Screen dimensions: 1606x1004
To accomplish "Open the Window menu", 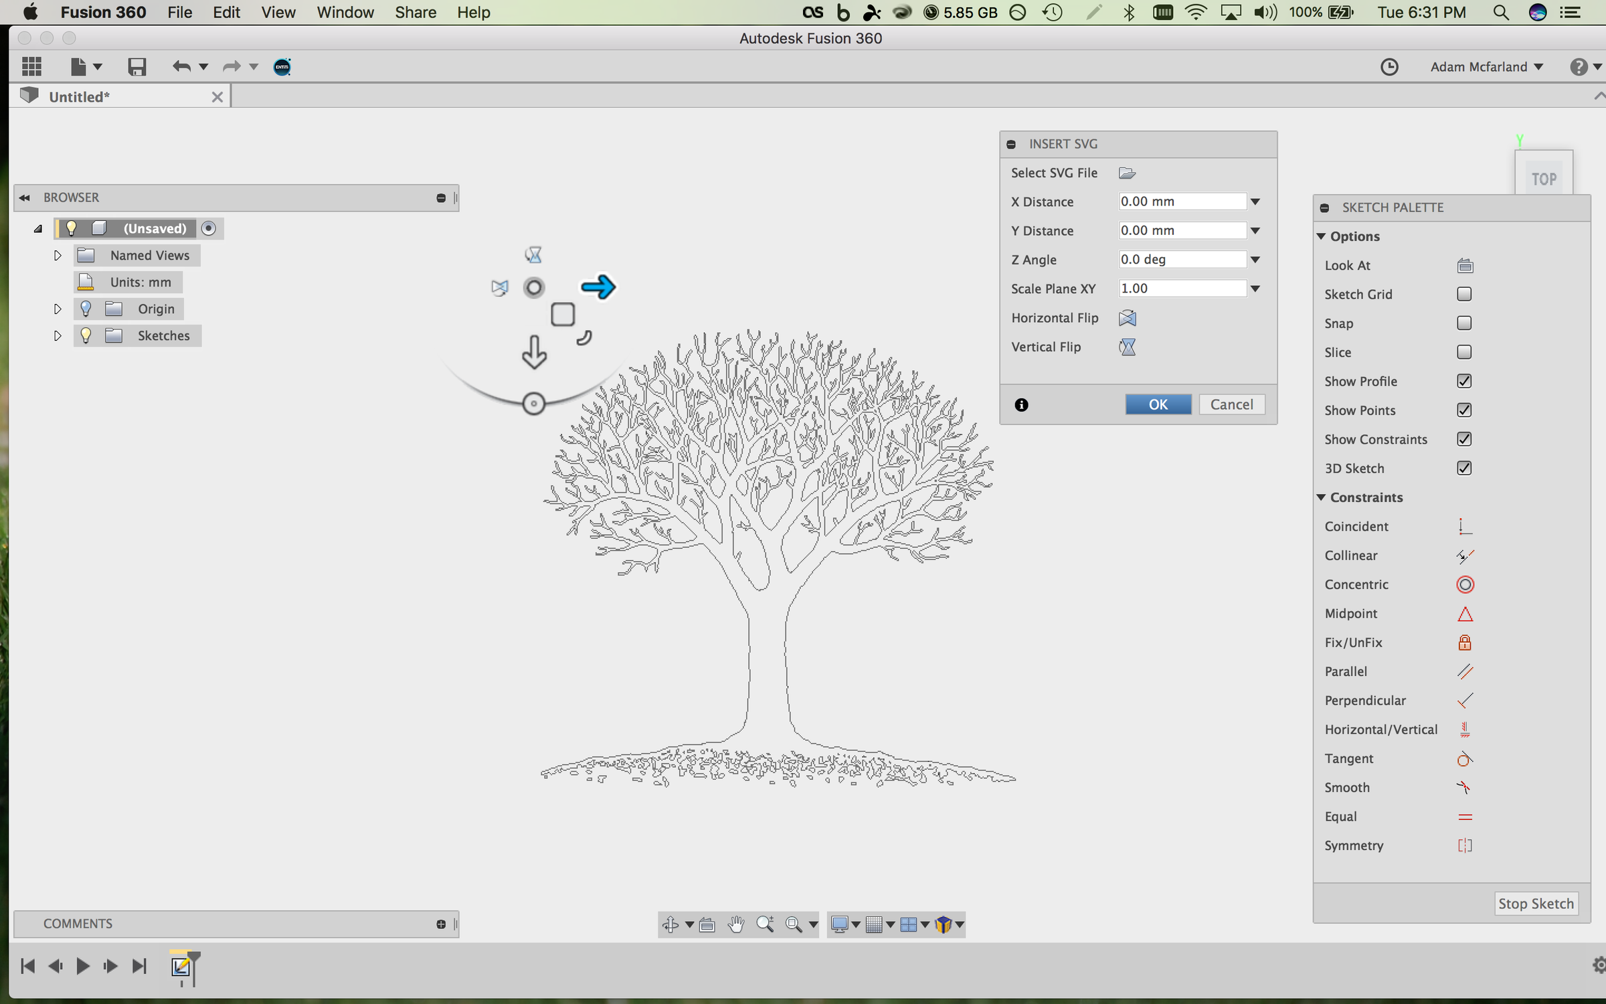I will [344, 12].
